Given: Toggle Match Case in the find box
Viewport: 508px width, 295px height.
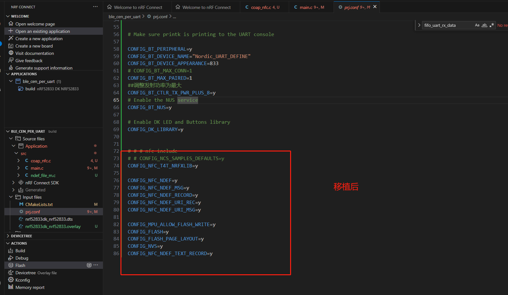Looking at the screenshot, I should (477, 25).
